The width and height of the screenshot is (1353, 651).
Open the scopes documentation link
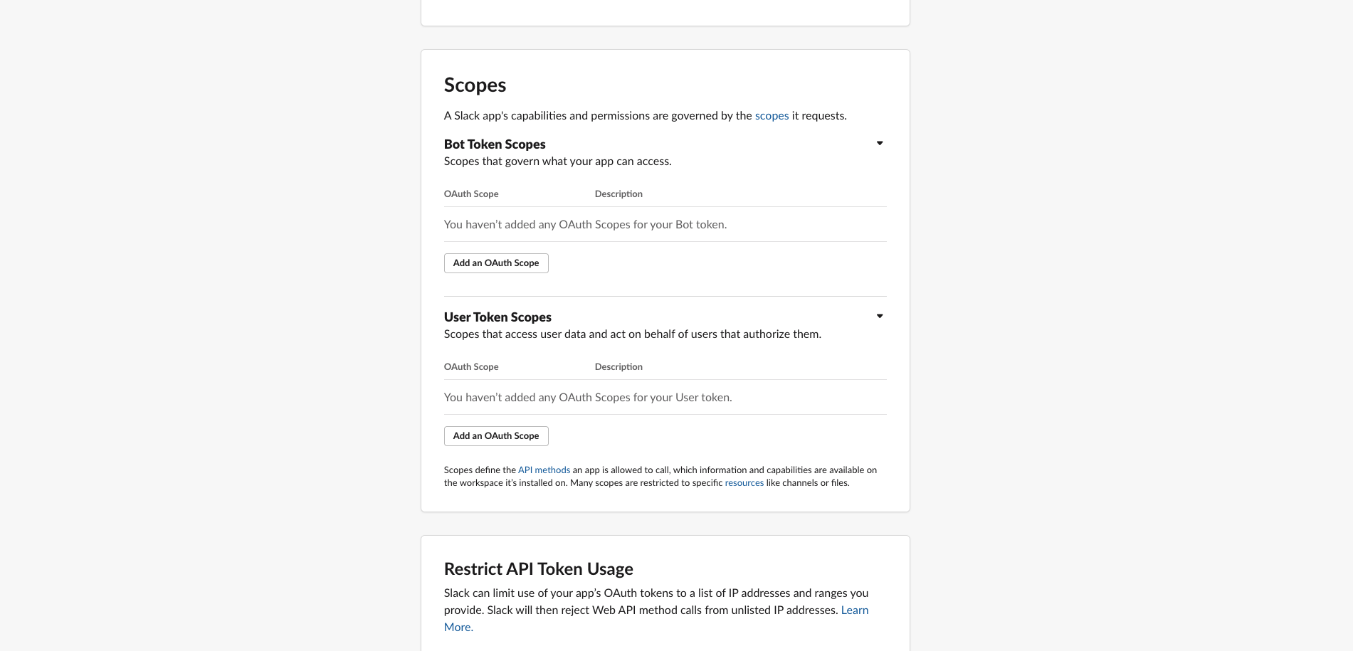(x=772, y=115)
